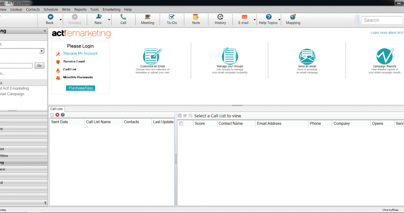Expand the E-mail dropdown arrow
Viewport: 404px width, 213px height.
coord(255,19)
